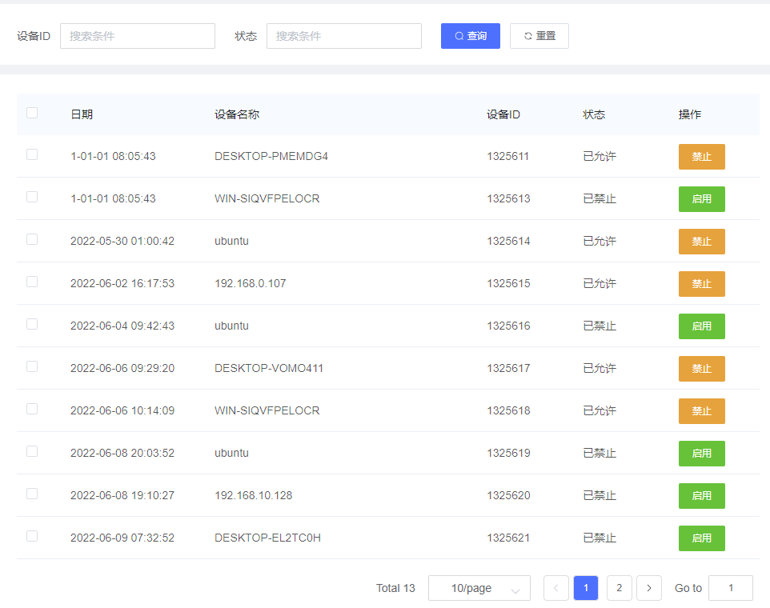
Task: Click device name DESKTOP-VOMO411
Action: (x=269, y=369)
